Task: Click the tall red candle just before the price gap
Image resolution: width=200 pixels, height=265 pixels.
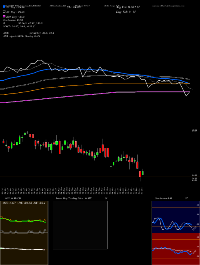Action: click(108, 153)
